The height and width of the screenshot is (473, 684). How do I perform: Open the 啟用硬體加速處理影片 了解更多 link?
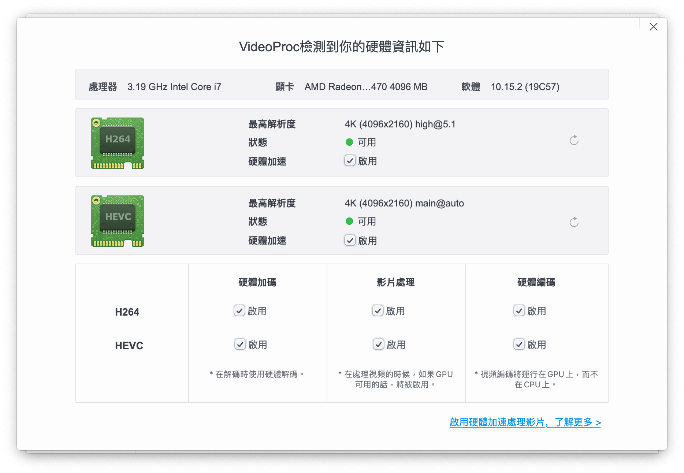click(x=525, y=422)
